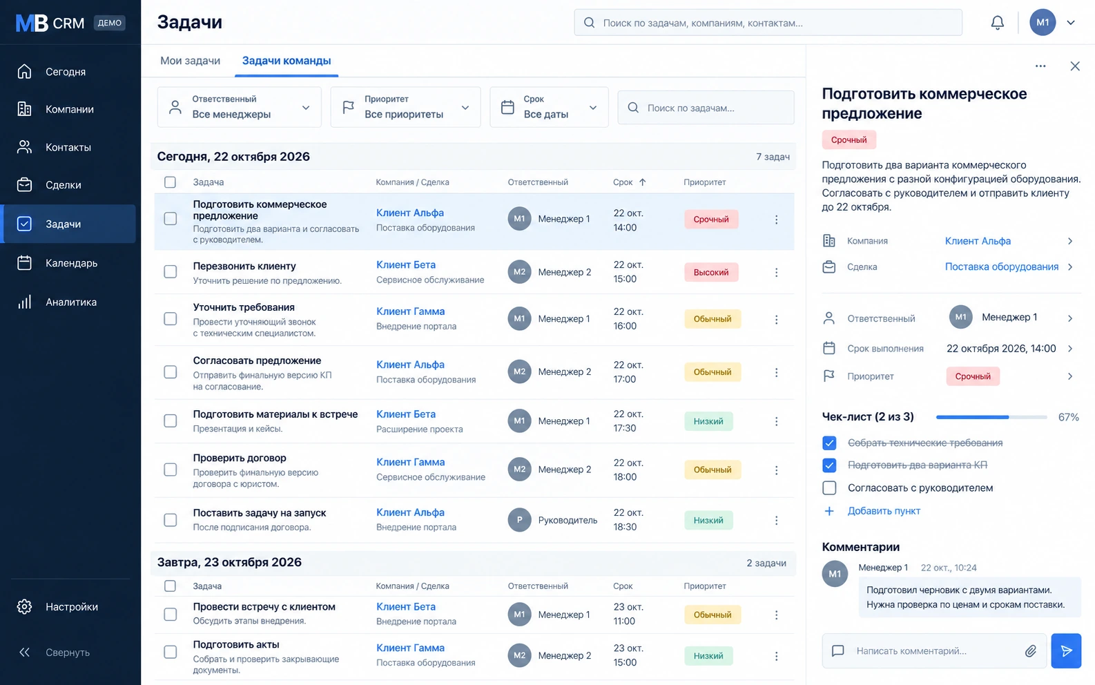Click the Контакты people icon in sidebar
The width and height of the screenshot is (1095, 685).
(24, 147)
